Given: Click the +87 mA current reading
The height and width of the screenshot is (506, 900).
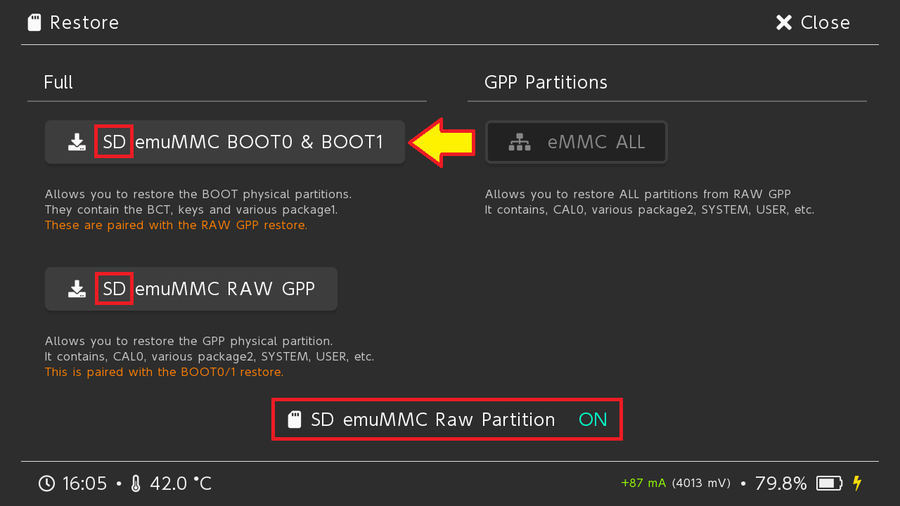Looking at the screenshot, I should click(643, 484).
